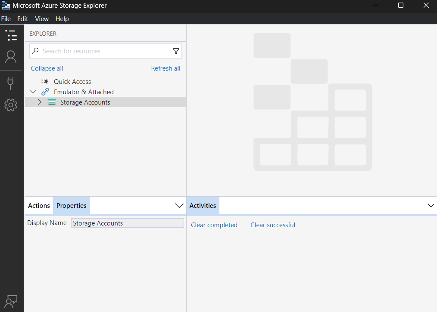
Task: Open the Account Management panel icon
Action: [11, 56]
